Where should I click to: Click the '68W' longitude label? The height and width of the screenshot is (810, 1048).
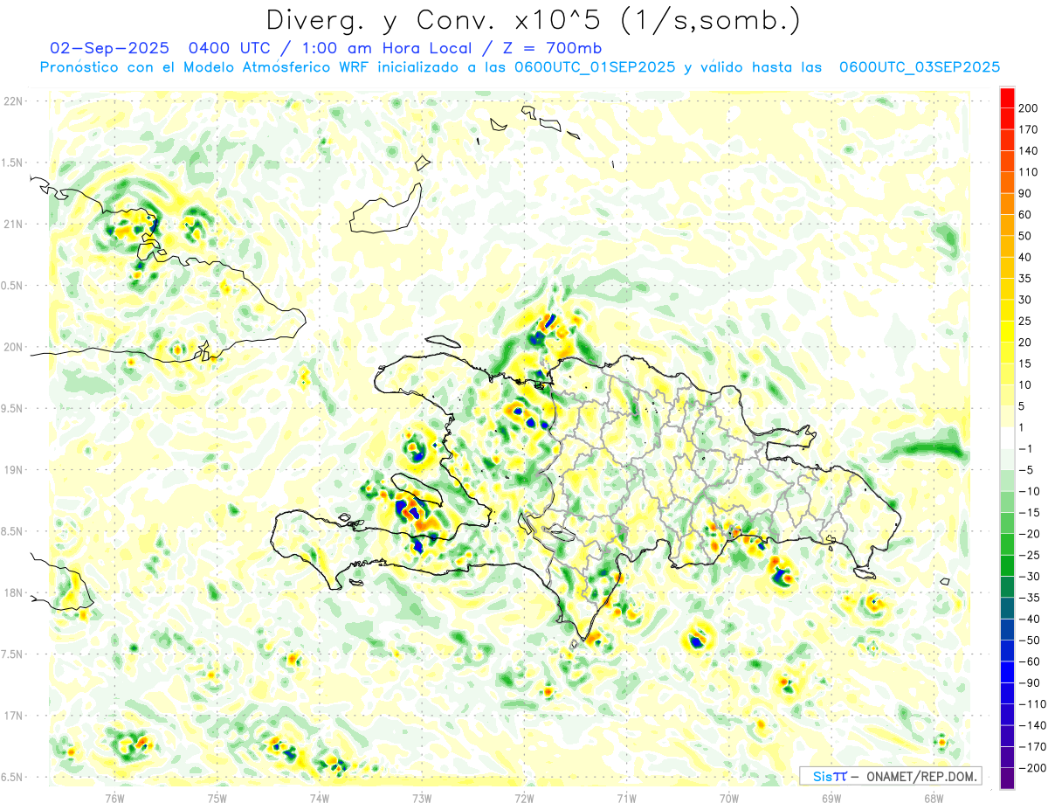(934, 799)
